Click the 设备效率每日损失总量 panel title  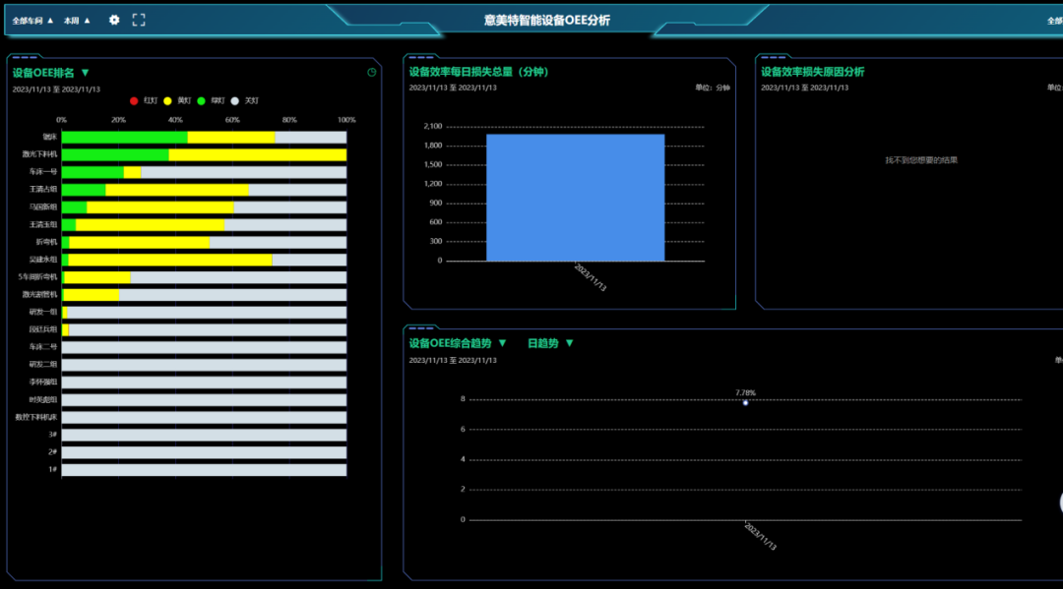(x=478, y=72)
